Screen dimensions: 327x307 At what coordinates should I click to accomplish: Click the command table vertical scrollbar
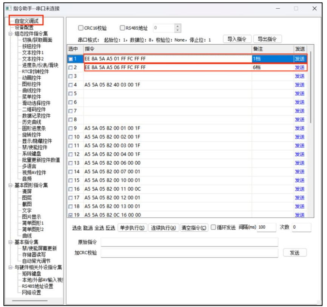[x=310, y=87]
